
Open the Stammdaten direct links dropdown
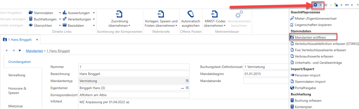pos(45,13)
